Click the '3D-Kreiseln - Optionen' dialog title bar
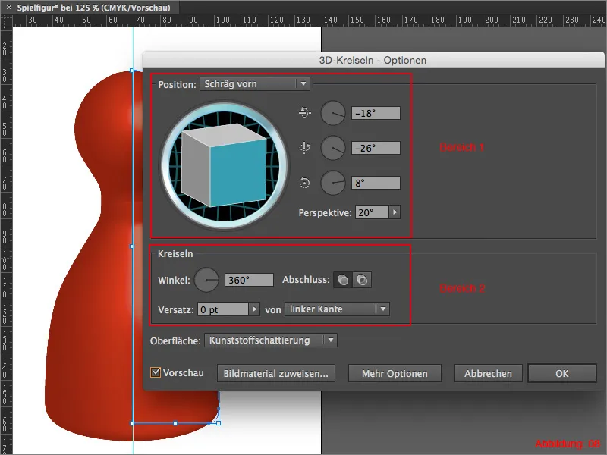This screenshot has width=607, height=455. 373,60
